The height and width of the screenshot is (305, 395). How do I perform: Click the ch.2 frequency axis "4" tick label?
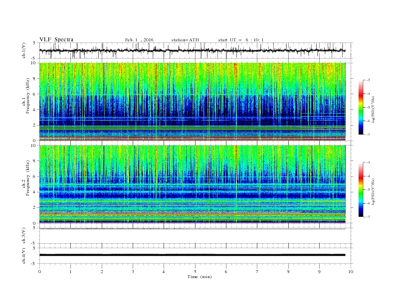(35, 192)
